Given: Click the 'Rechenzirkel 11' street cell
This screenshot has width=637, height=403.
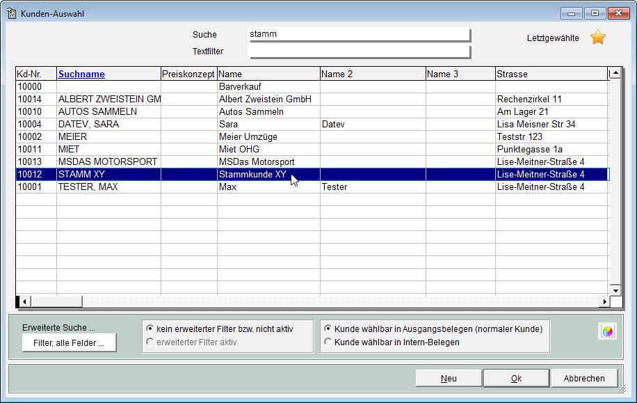Looking at the screenshot, I should [x=551, y=100].
